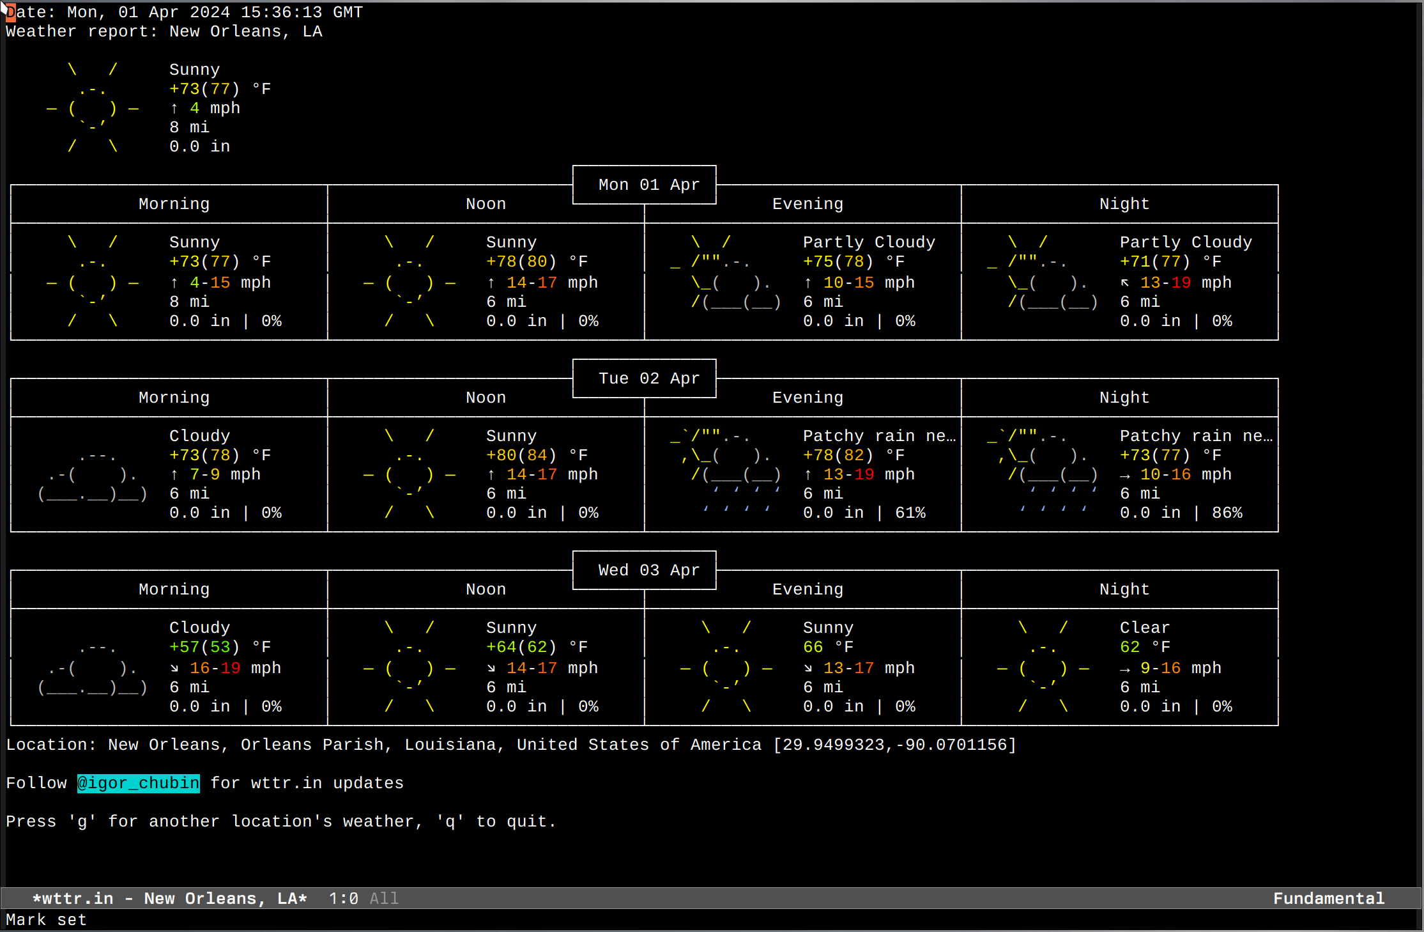The height and width of the screenshot is (932, 1424).
Task: Click the Tue 02 Apr date header
Action: [x=648, y=378]
